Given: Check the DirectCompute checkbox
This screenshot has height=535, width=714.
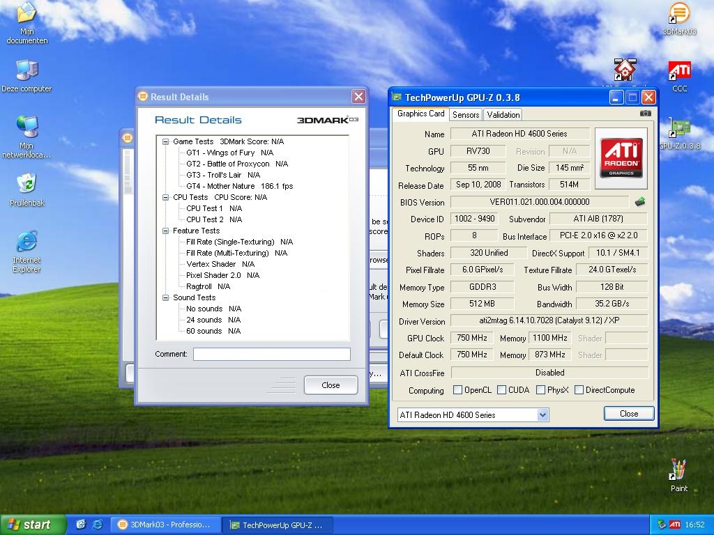Looking at the screenshot, I should tap(579, 390).
